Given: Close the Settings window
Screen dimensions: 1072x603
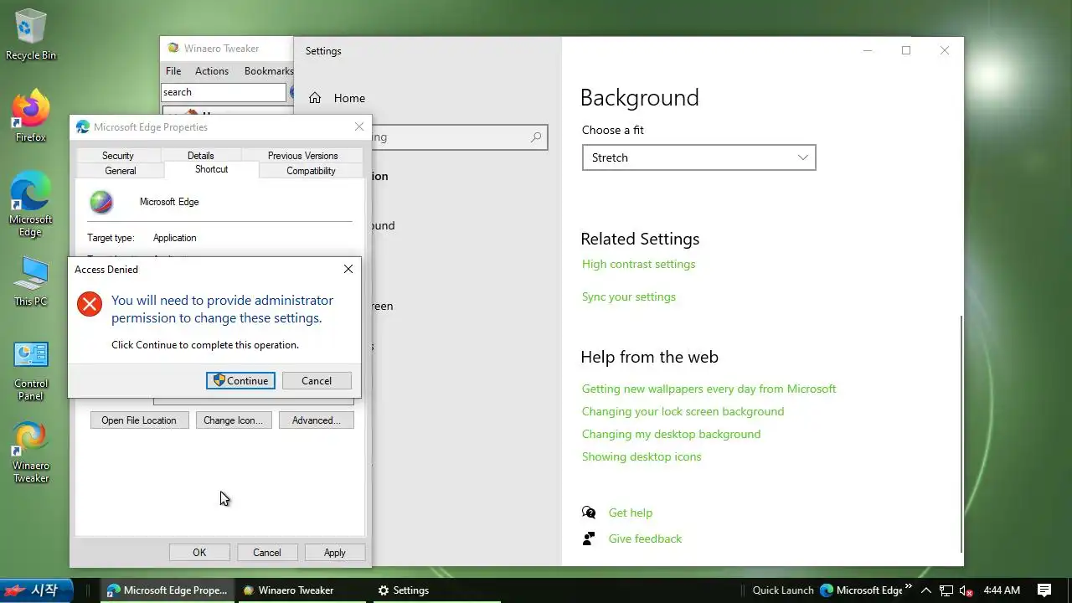Looking at the screenshot, I should click(945, 50).
